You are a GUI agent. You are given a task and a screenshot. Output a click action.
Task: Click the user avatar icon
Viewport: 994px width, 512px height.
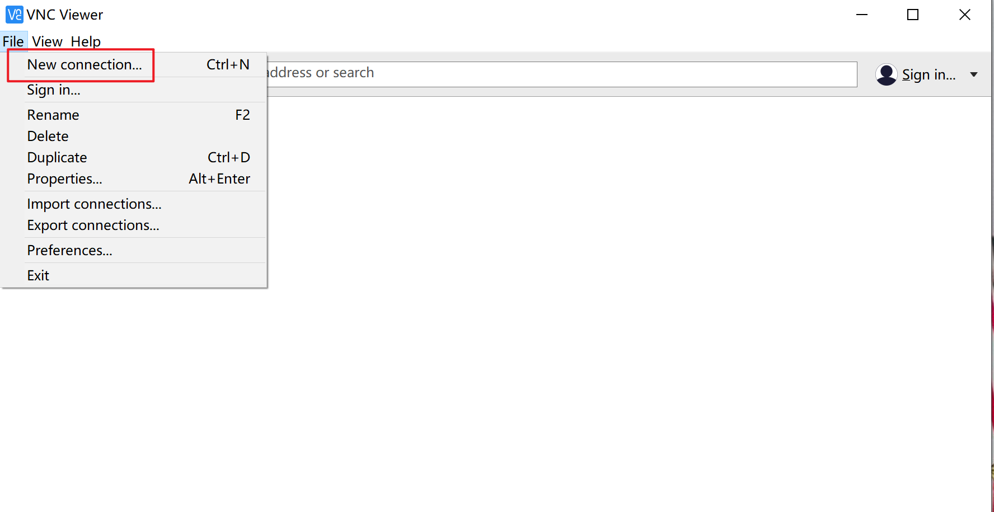pos(887,74)
